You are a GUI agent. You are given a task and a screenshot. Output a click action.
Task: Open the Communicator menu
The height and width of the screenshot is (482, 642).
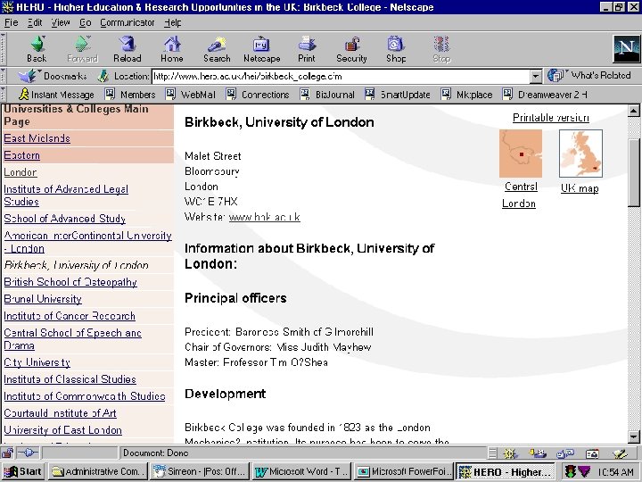pos(128,22)
